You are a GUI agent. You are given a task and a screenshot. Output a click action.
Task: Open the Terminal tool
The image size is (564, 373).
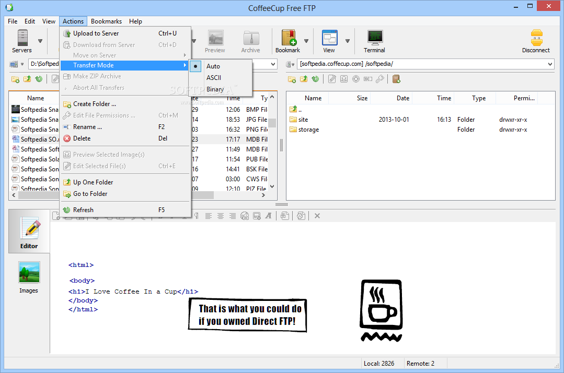[374, 41]
